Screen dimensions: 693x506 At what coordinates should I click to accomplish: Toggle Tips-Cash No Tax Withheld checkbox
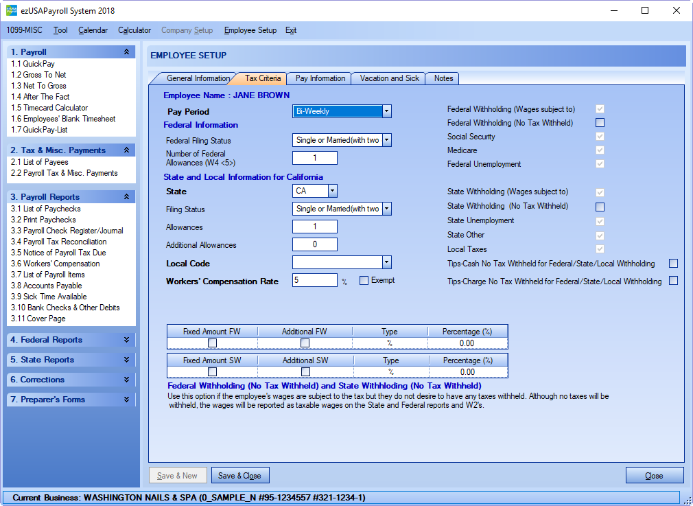click(673, 264)
